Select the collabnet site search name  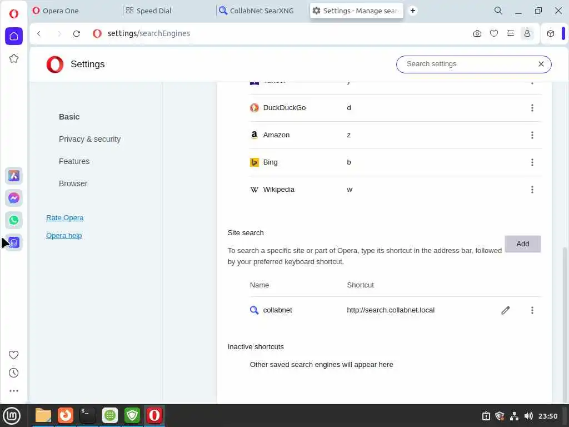277,310
